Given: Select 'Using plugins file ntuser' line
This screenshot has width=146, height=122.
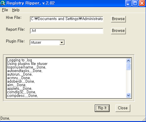Looking at the screenshot, I should point(27,64).
